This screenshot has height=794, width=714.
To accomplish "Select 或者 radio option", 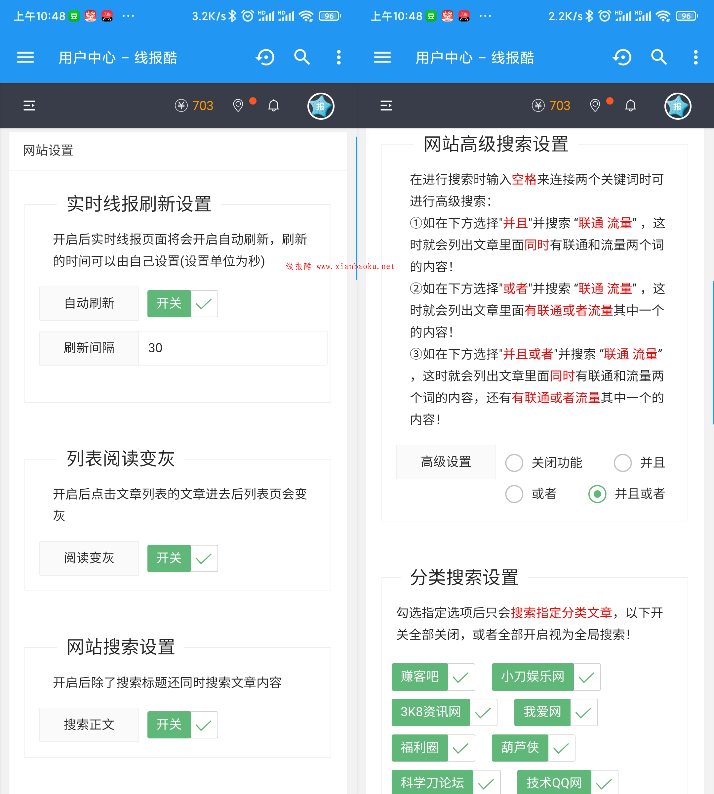I will [x=531, y=494].
